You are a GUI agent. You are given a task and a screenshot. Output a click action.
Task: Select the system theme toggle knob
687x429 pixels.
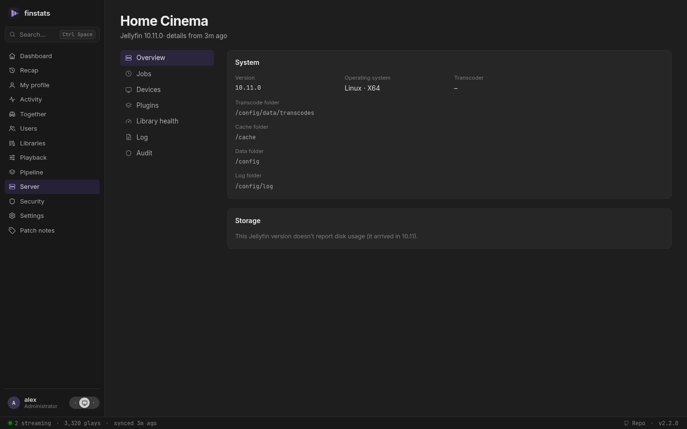tap(84, 403)
